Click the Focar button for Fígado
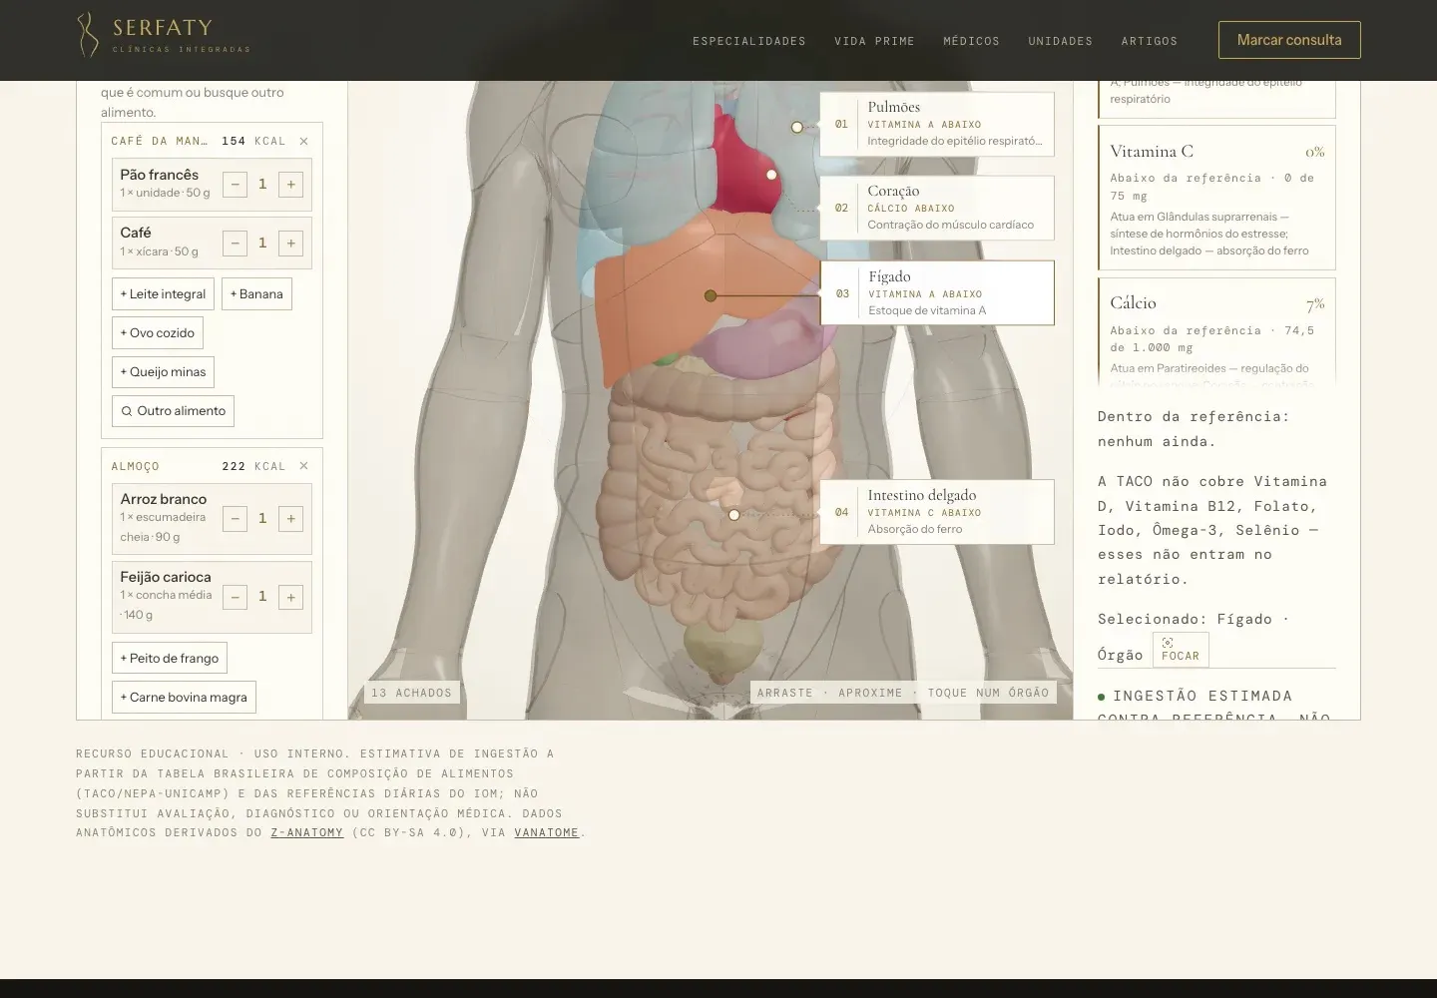Screen dimensions: 1437x998 coord(1181,650)
